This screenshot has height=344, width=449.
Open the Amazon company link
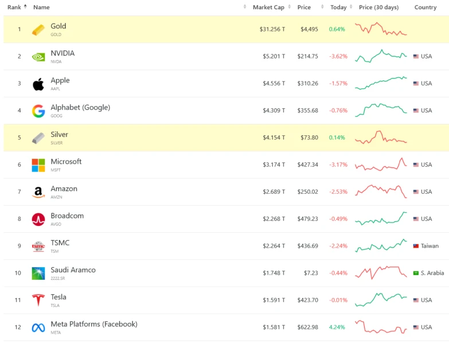[x=64, y=189]
